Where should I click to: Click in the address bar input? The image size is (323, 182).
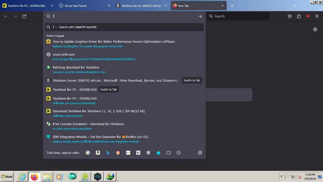tap(124, 16)
